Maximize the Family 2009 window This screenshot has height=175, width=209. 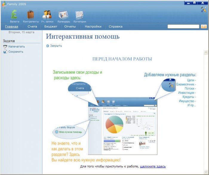point(194,3)
